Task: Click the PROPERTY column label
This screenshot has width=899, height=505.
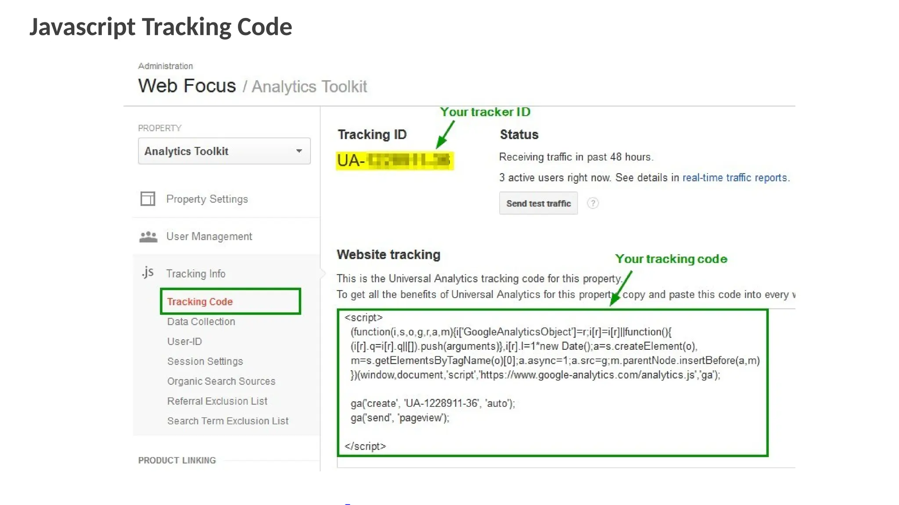Action: (160, 128)
